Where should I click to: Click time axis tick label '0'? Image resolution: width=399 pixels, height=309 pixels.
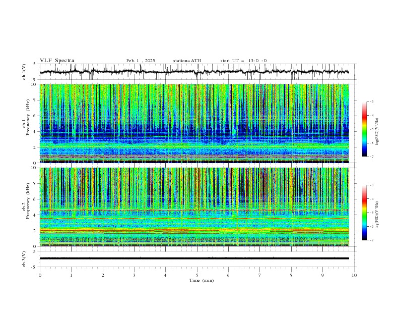tap(40, 275)
